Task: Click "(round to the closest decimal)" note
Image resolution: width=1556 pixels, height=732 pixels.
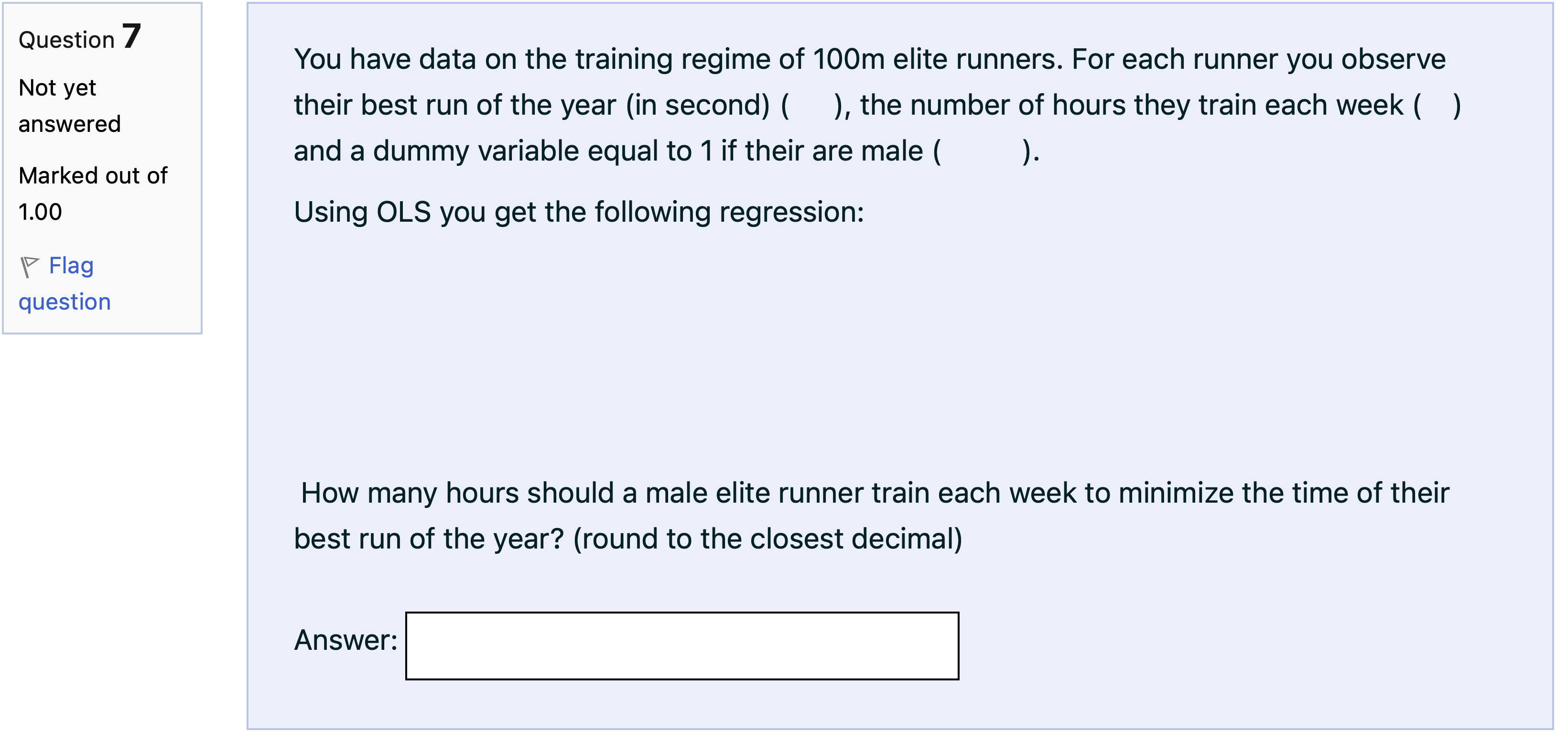Action: (767, 539)
